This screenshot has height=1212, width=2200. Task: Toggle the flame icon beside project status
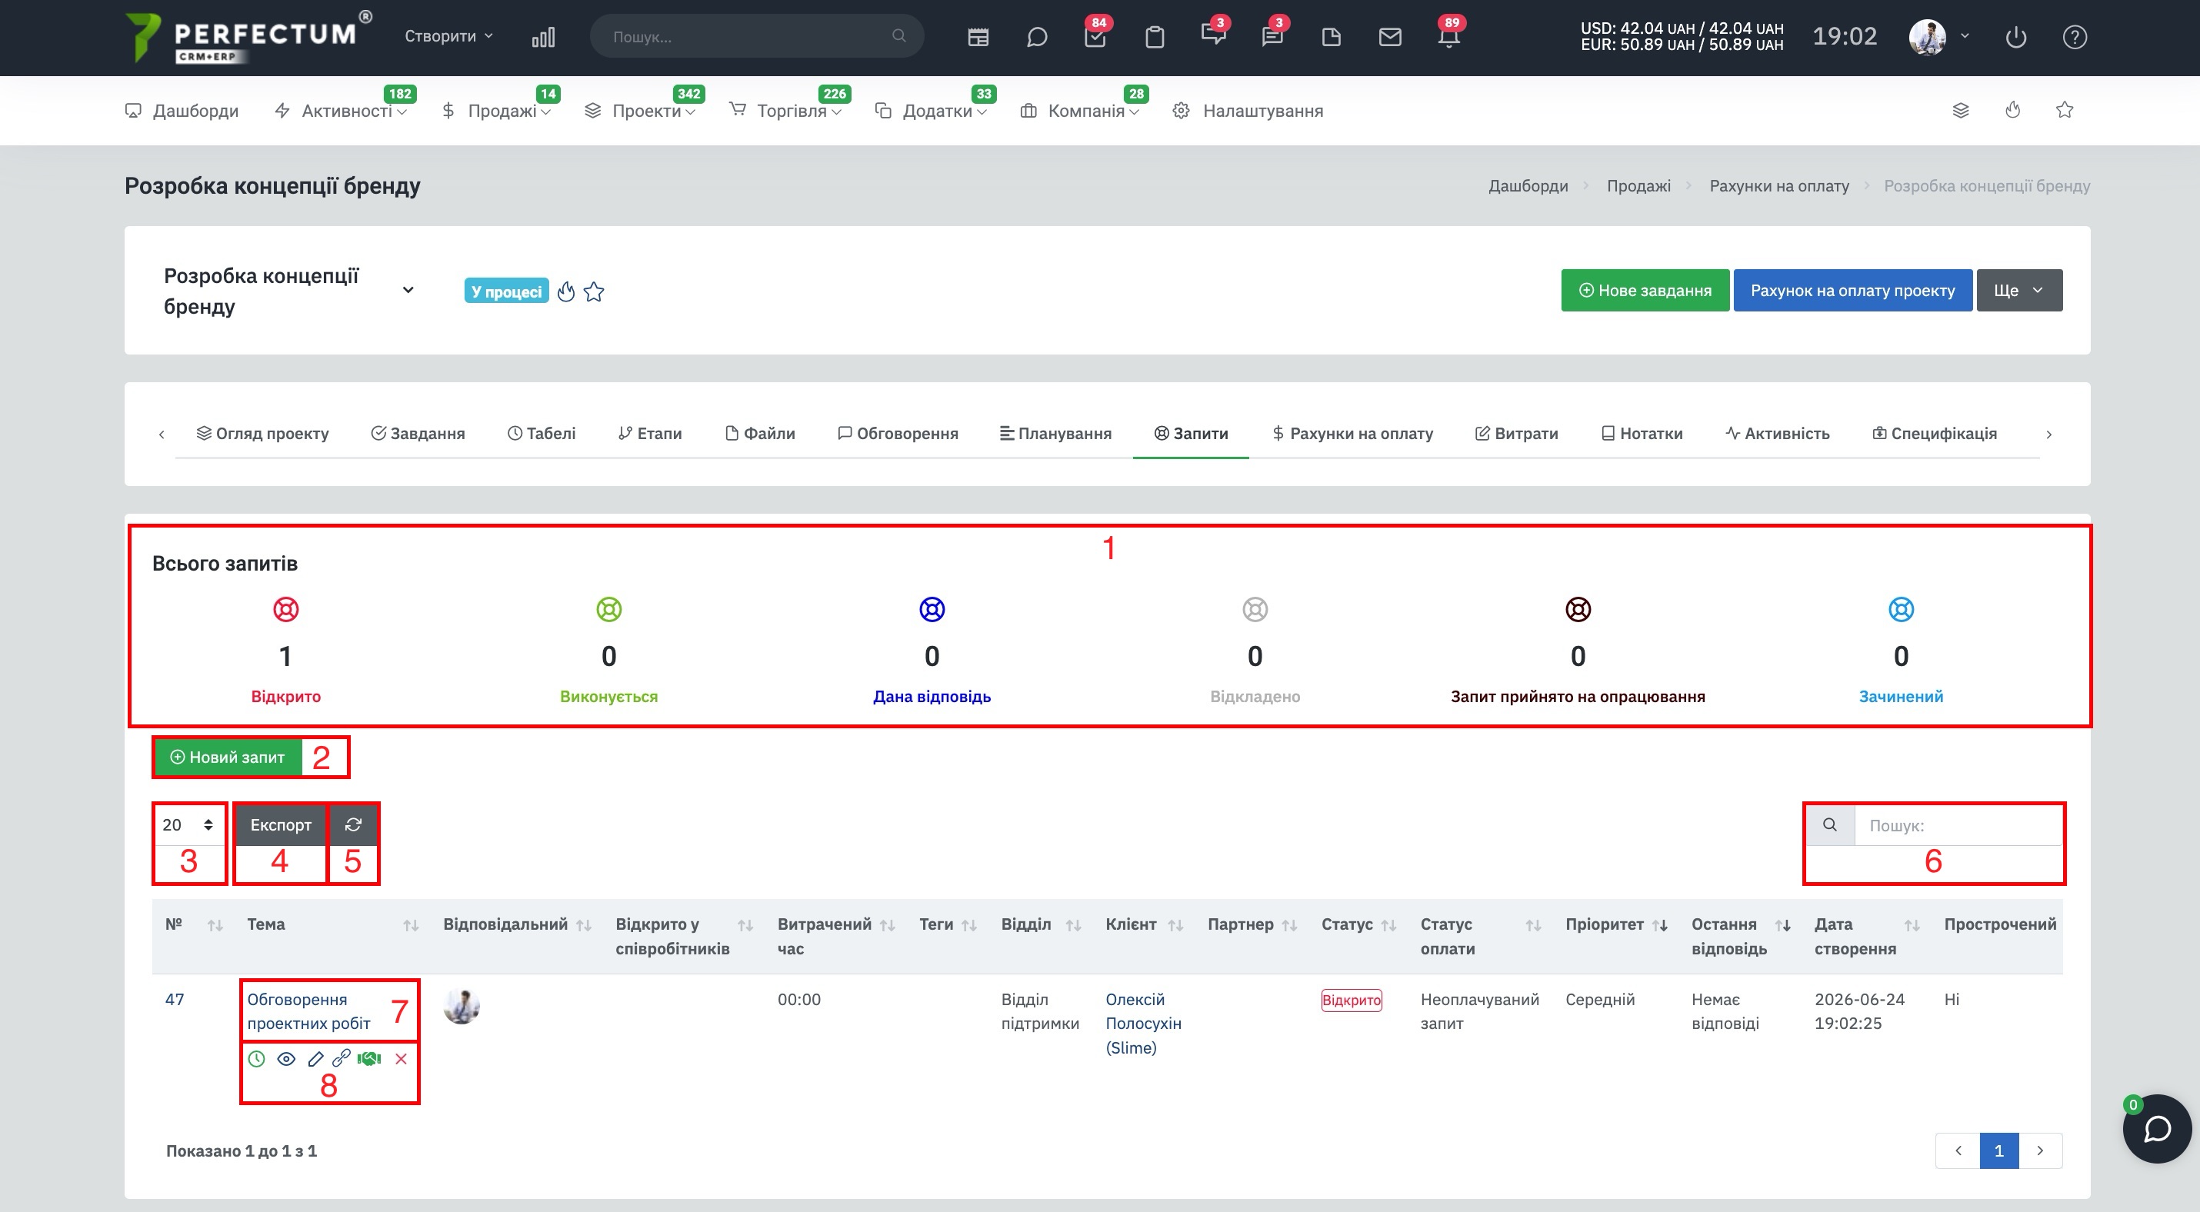565,292
